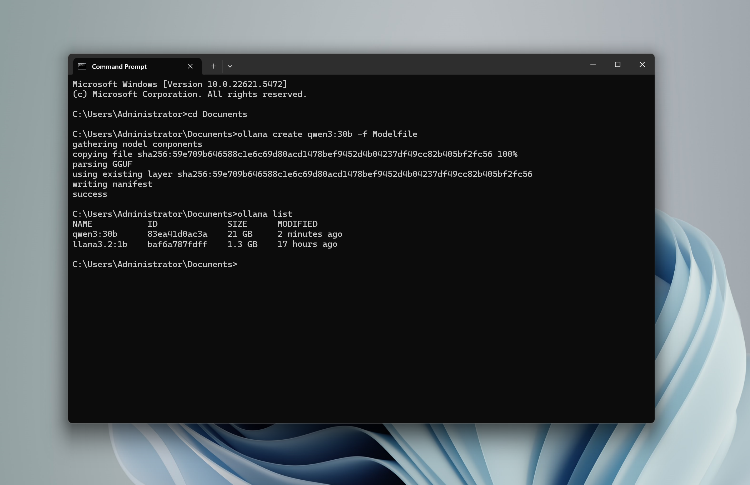750x485 pixels.
Task: Click the '17 hours ago' modified value
Action: coord(307,244)
